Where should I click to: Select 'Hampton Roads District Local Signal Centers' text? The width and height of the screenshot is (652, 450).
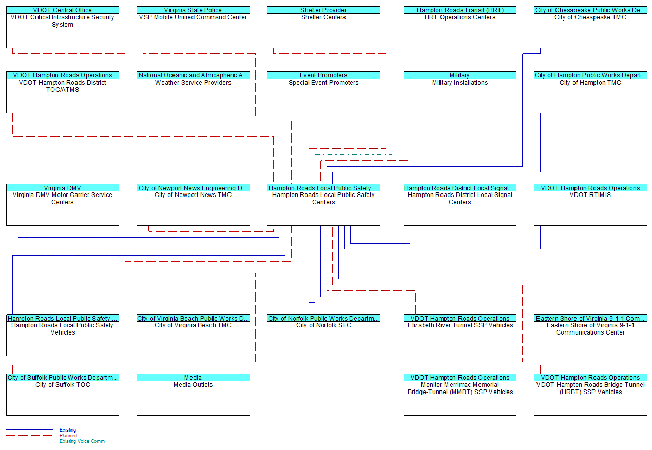pyautogui.click(x=460, y=199)
